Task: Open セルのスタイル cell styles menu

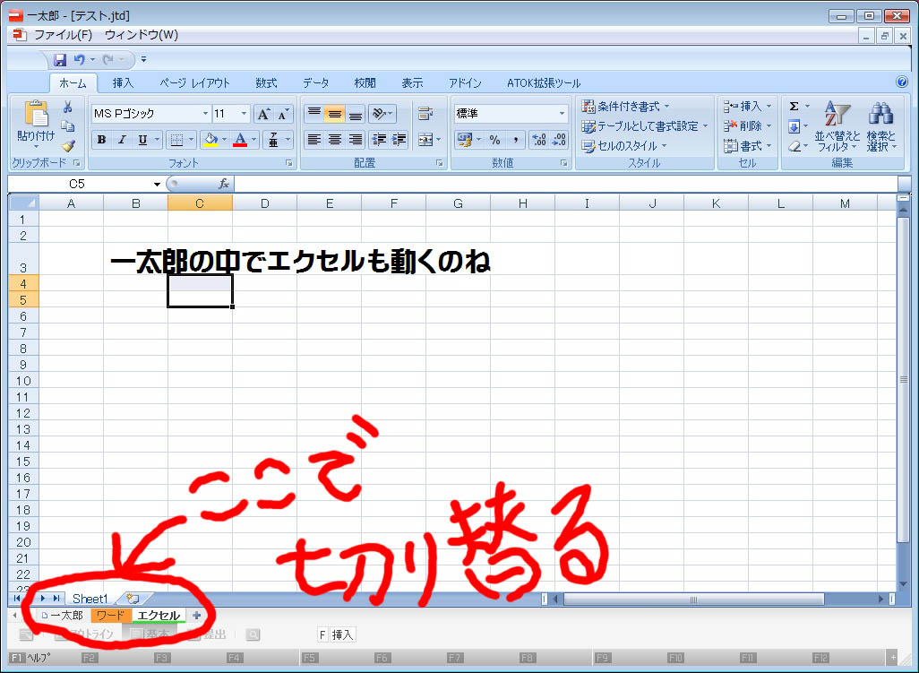Action: [x=624, y=145]
